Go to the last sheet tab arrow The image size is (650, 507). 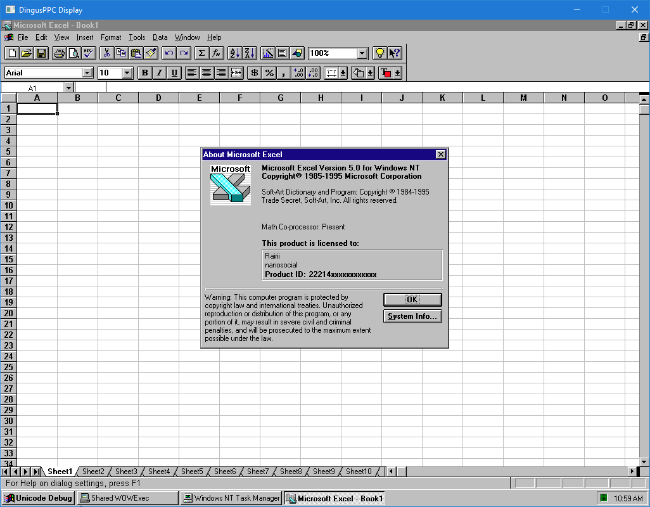(36, 472)
